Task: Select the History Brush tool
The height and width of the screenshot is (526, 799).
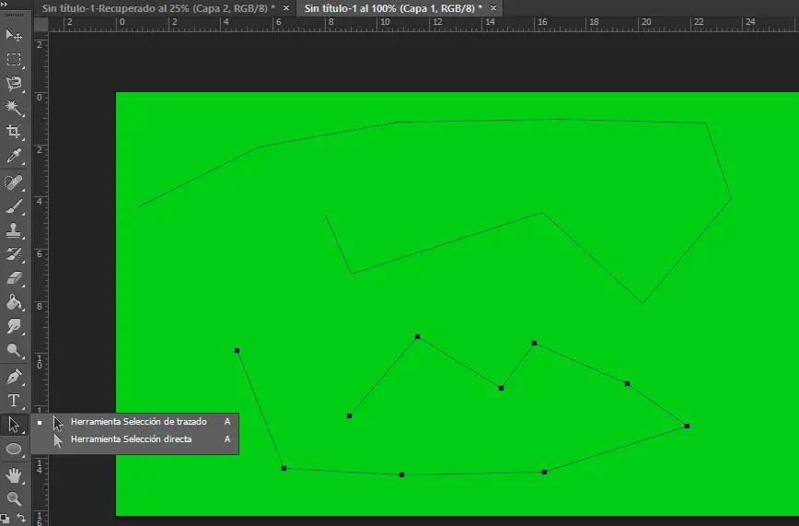Action: point(14,254)
